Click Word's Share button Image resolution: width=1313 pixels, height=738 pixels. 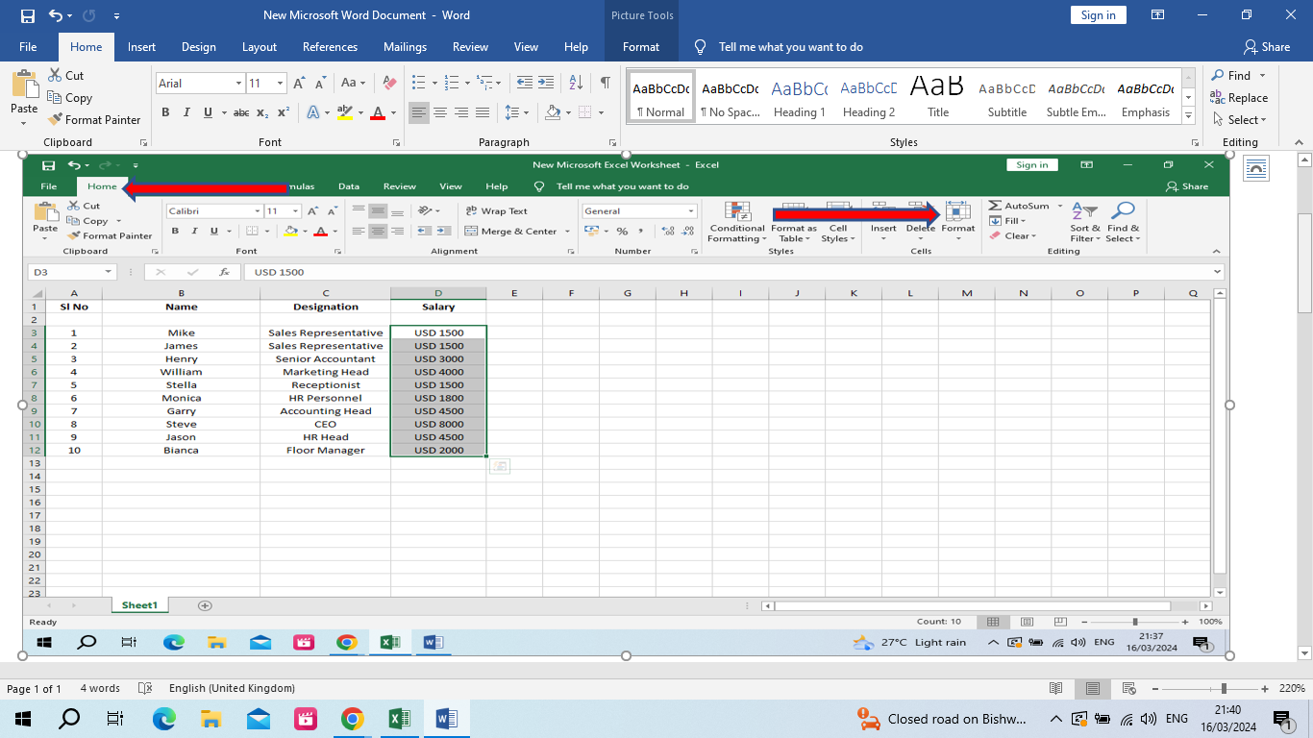[x=1267, y=47]
